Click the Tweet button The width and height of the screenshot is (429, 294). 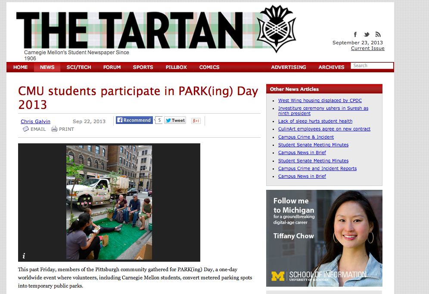175,121
